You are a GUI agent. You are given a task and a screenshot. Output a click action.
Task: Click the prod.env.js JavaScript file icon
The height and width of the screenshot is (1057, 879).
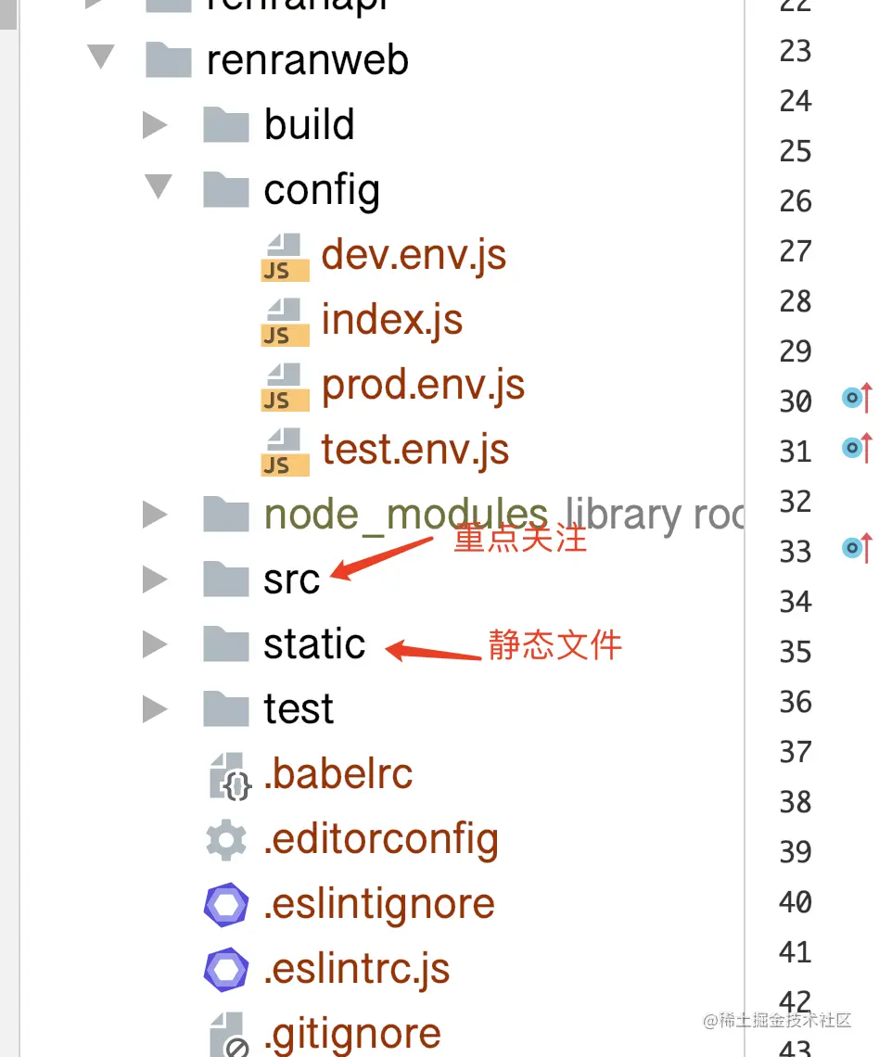(281, 386)
